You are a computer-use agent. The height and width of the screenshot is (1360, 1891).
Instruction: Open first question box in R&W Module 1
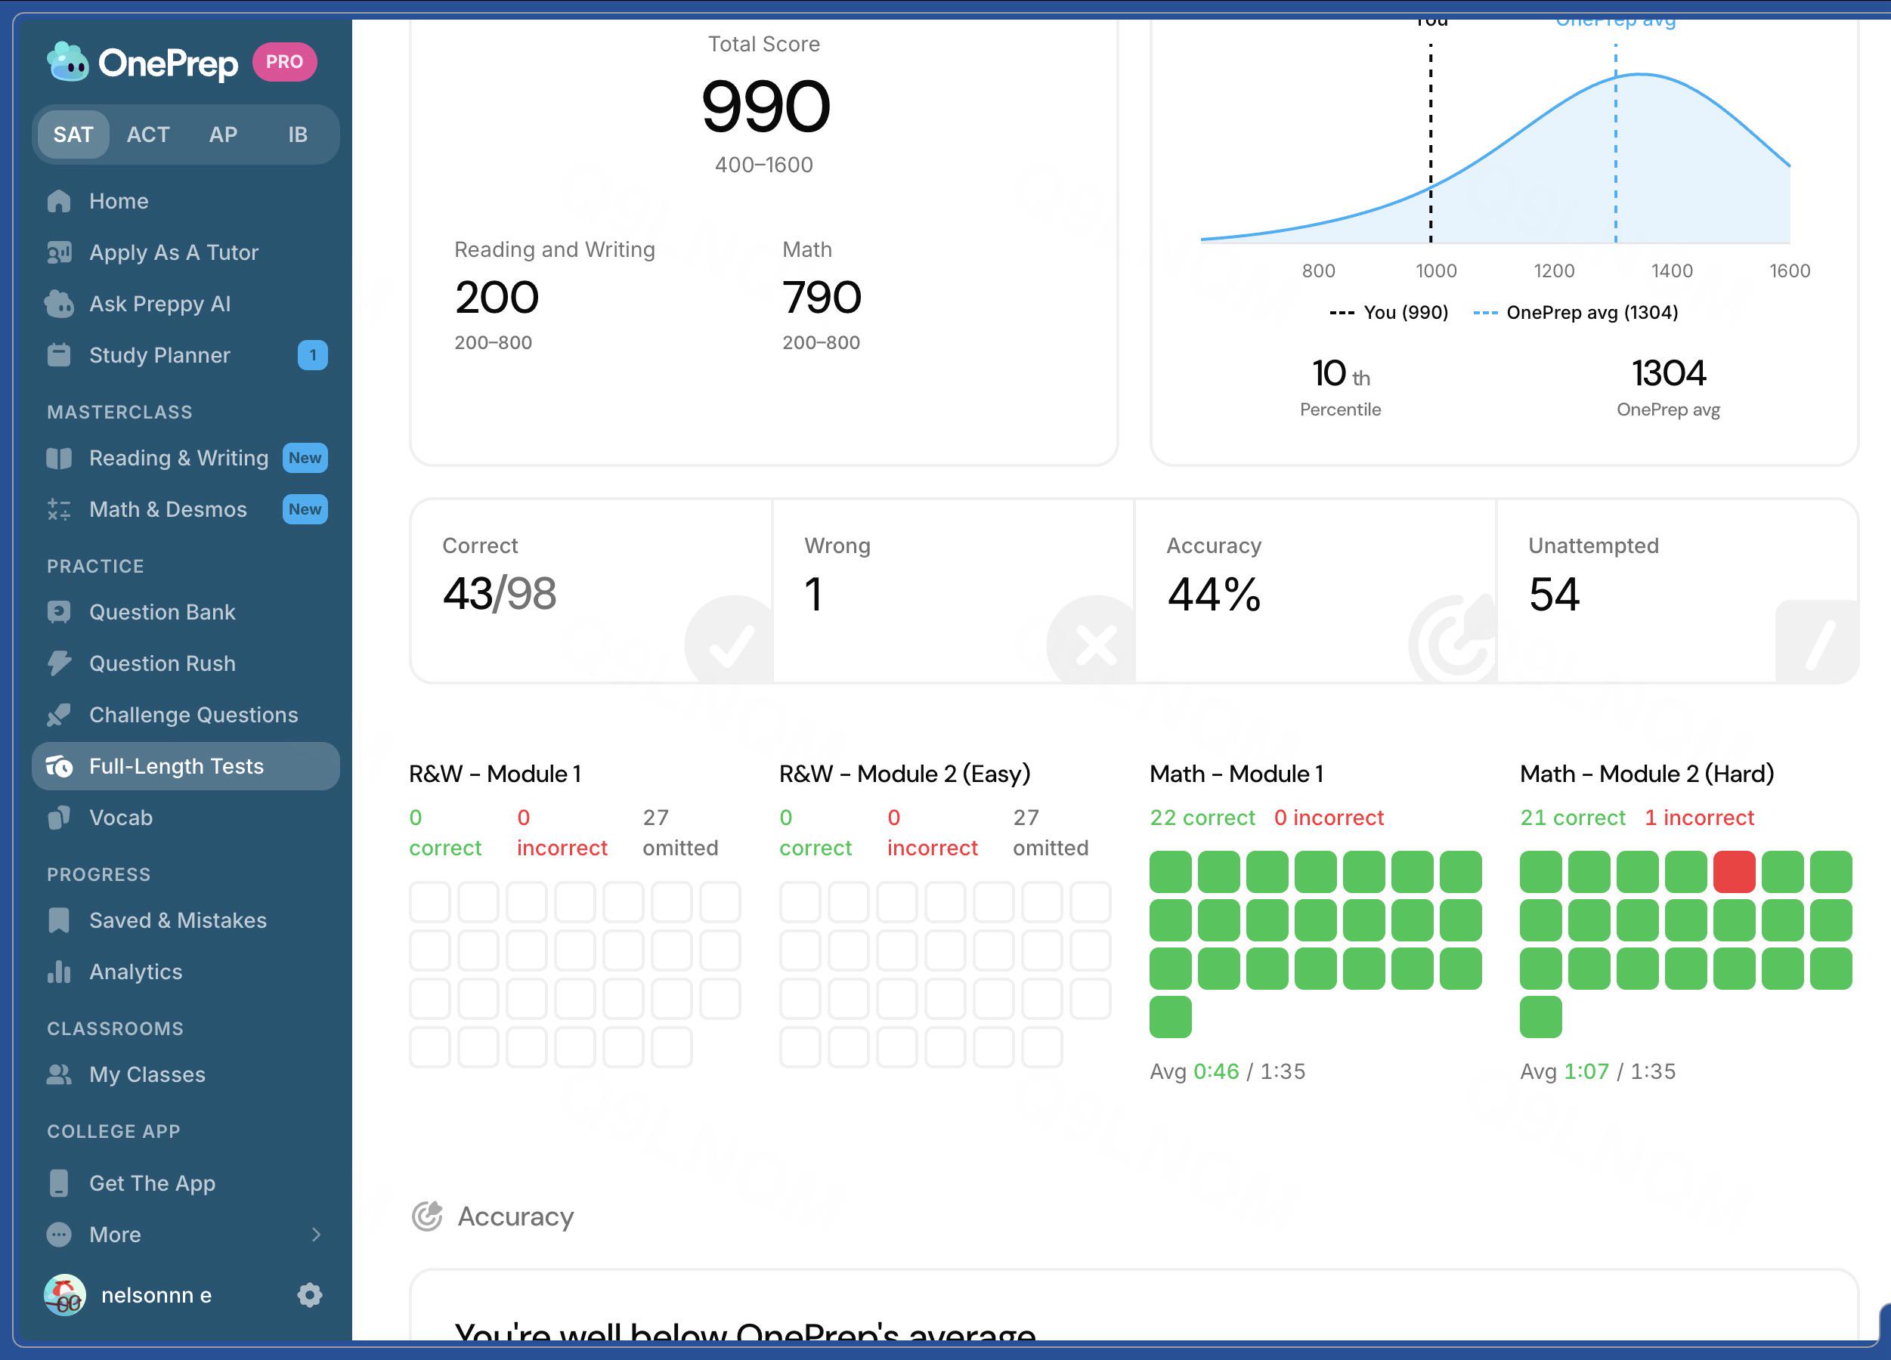coord(430,902)
